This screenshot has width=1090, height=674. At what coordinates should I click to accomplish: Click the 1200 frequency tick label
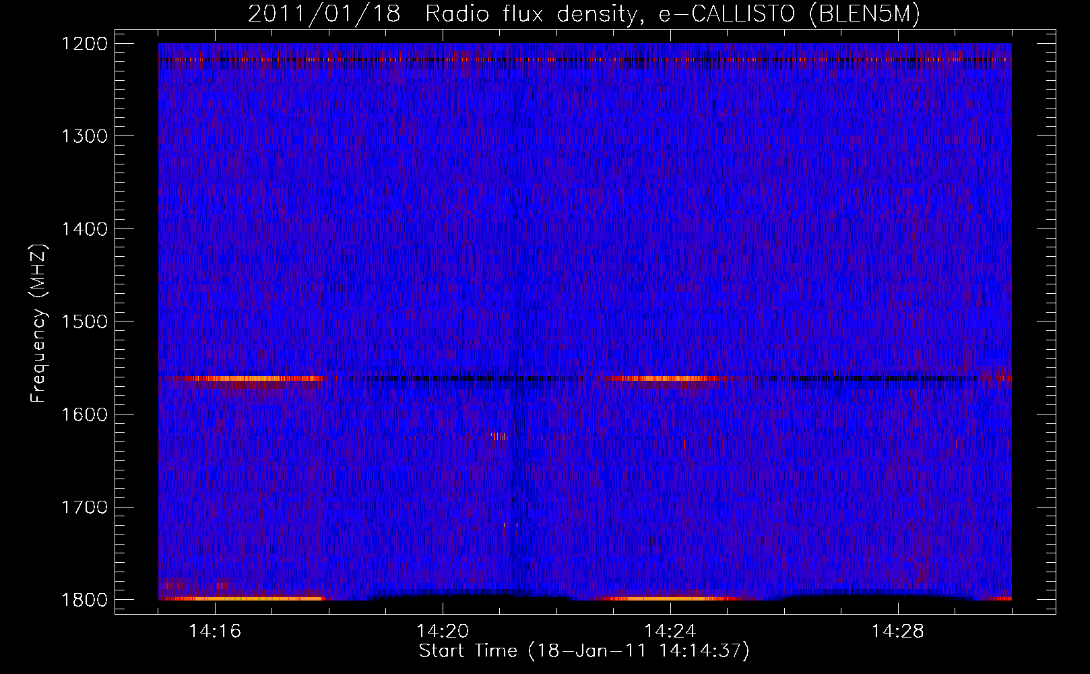(x=84, y=44)
